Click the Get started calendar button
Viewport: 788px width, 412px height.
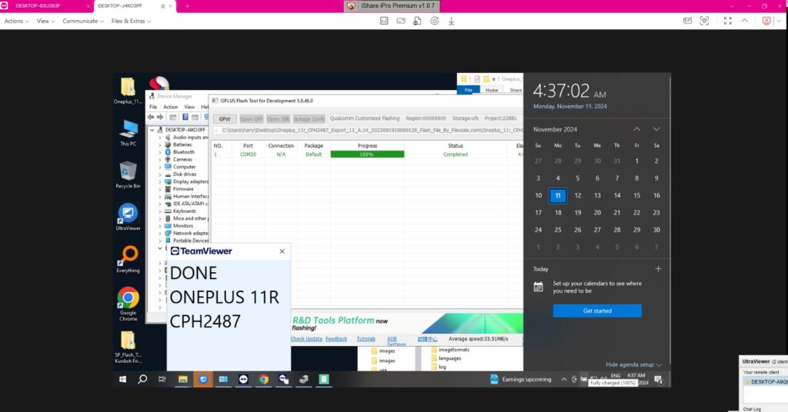click(x=597, y=311)
